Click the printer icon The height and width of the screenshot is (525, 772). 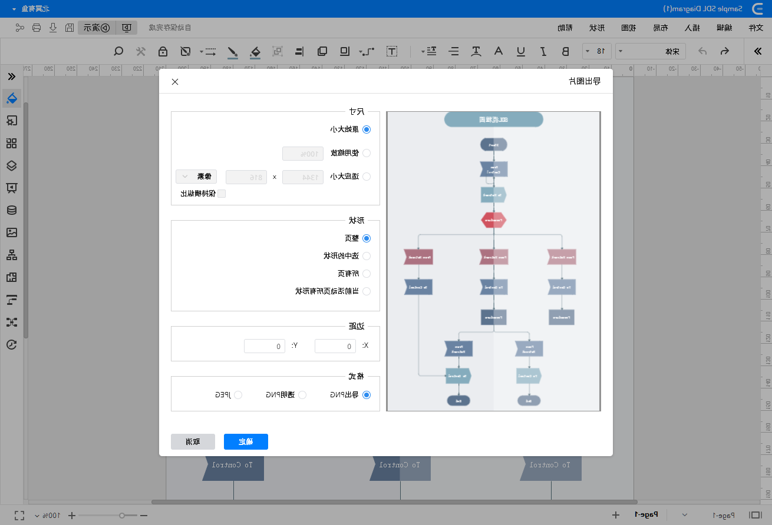37,27
